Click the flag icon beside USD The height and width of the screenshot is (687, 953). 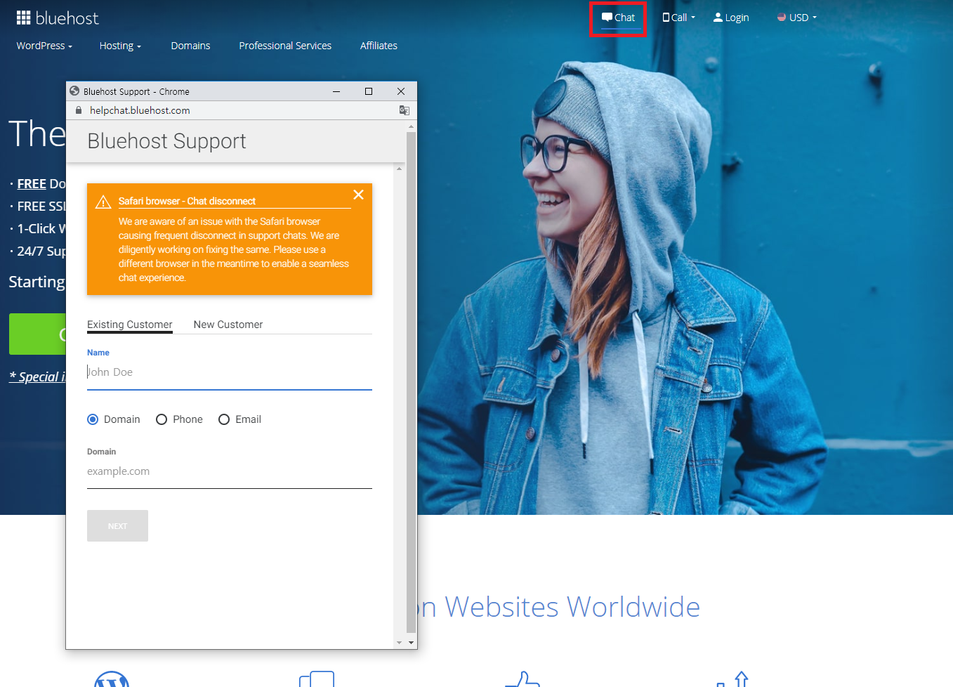(782, 18)
